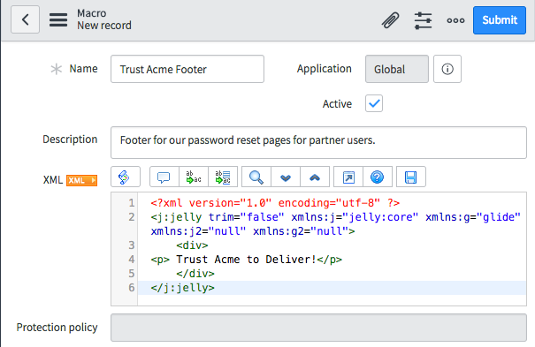Click the Protection policy field
The height and width of the screenshot is (347, 535).
pyautogui.click(x=318, y=328)
